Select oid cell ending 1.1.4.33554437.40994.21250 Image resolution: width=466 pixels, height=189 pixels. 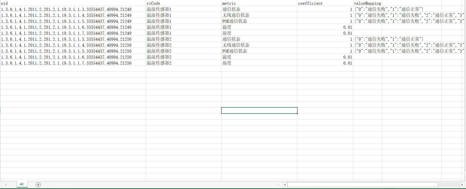click(x=73, y=45)
